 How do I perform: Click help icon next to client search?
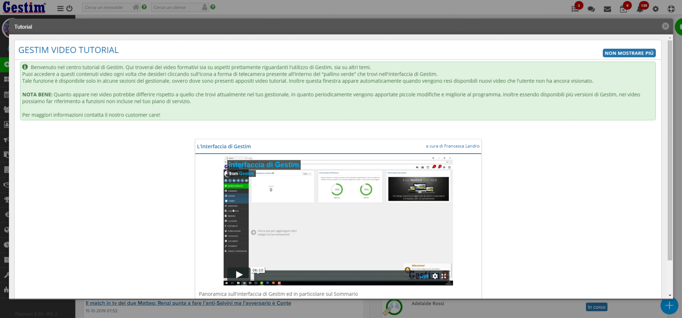tap(213, 7)
